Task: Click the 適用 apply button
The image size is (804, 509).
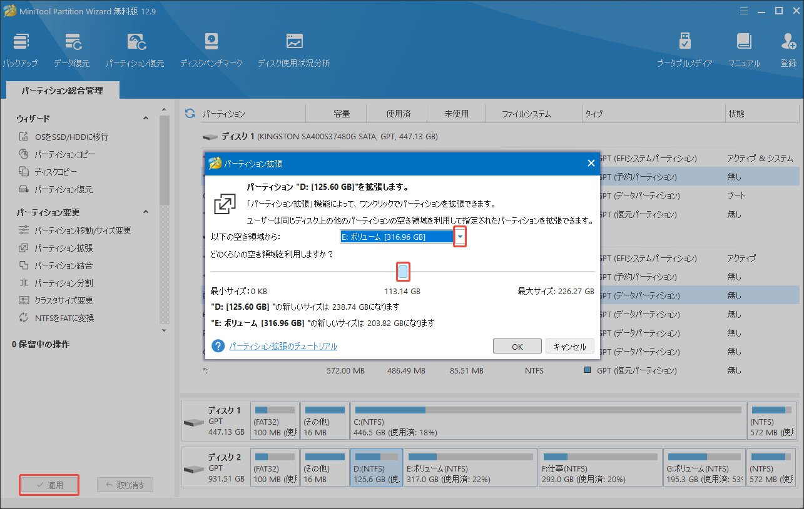Action: (x=49, y=485)
